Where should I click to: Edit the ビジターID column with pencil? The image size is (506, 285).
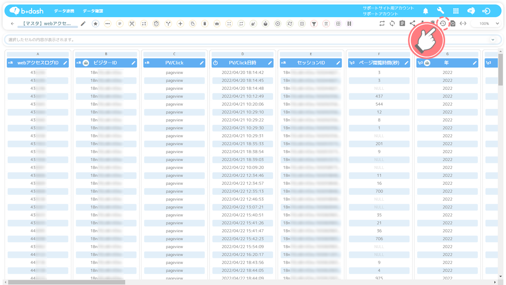pyautogui.click(x=134, y=63)
